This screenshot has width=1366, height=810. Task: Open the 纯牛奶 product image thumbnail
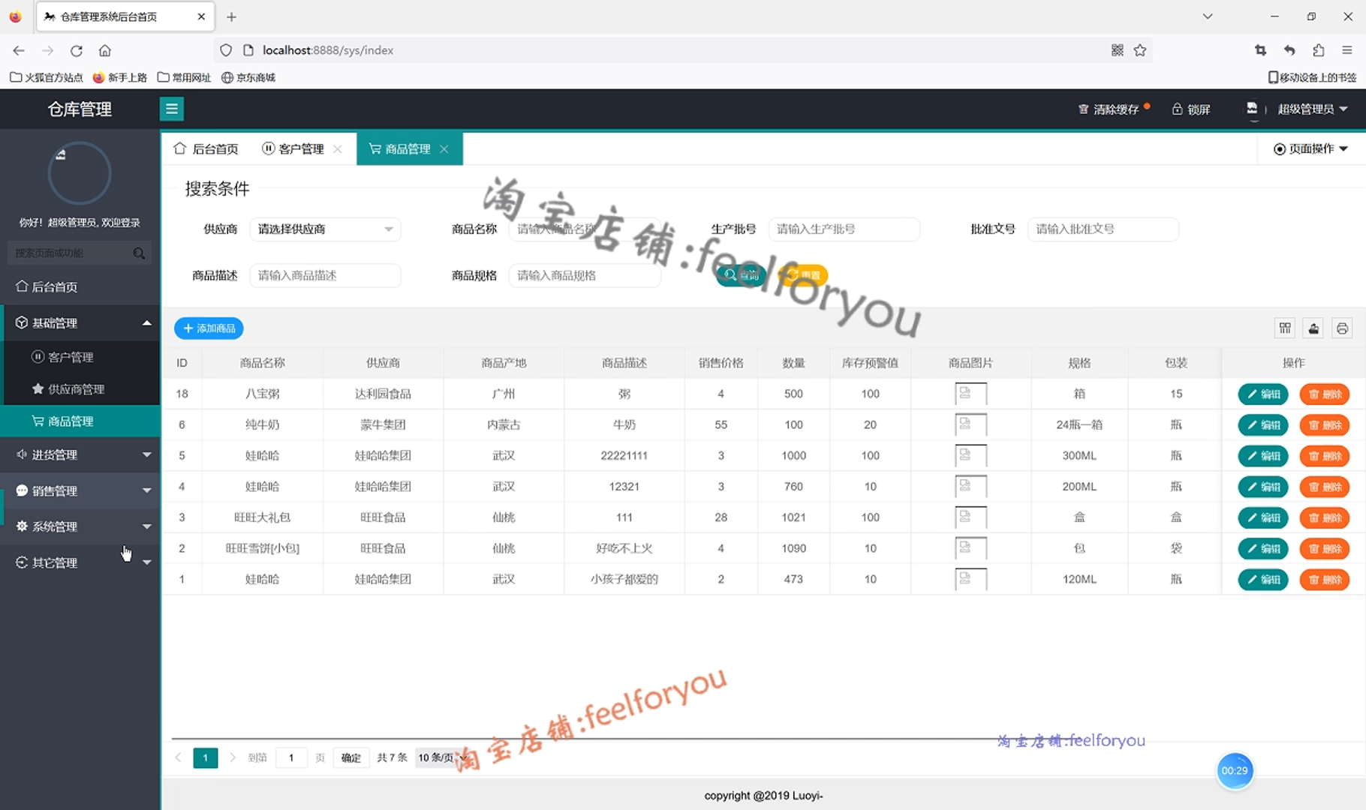point(970,424)
